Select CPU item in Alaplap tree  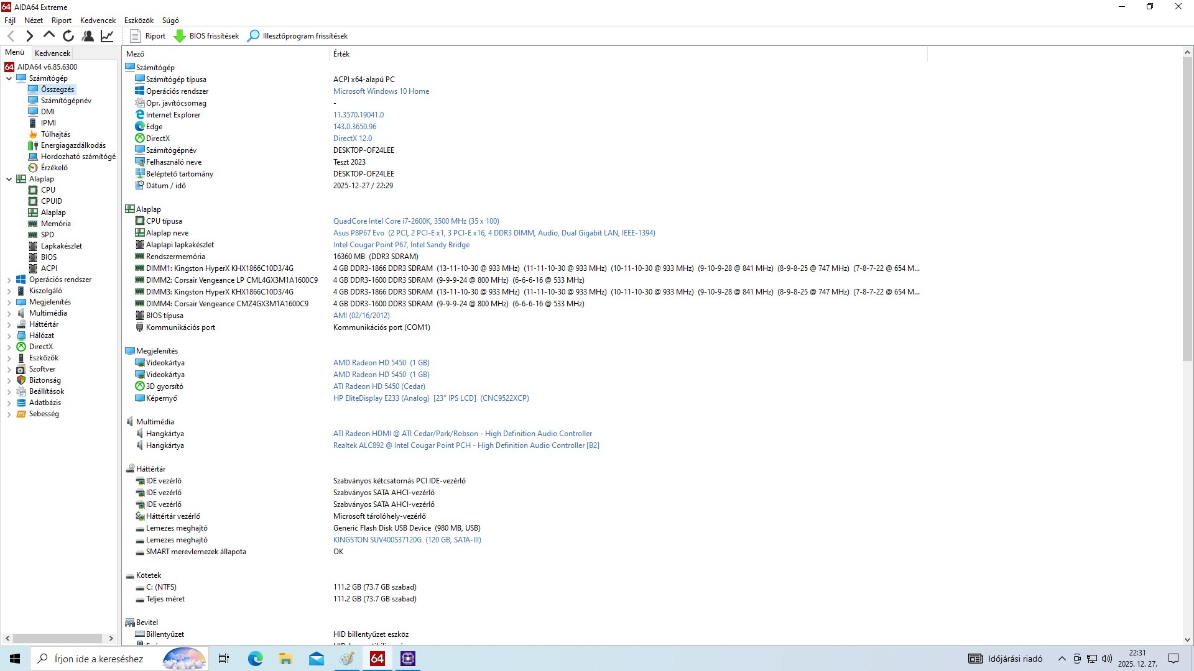tap(48, 190)
